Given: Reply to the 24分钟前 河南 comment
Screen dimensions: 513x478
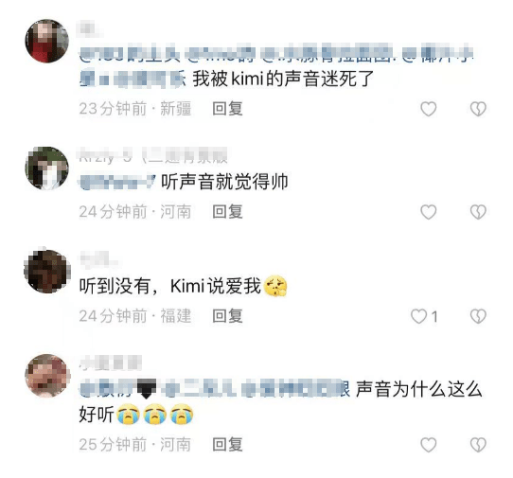Looking at the screenshot, I should point(227,212).
